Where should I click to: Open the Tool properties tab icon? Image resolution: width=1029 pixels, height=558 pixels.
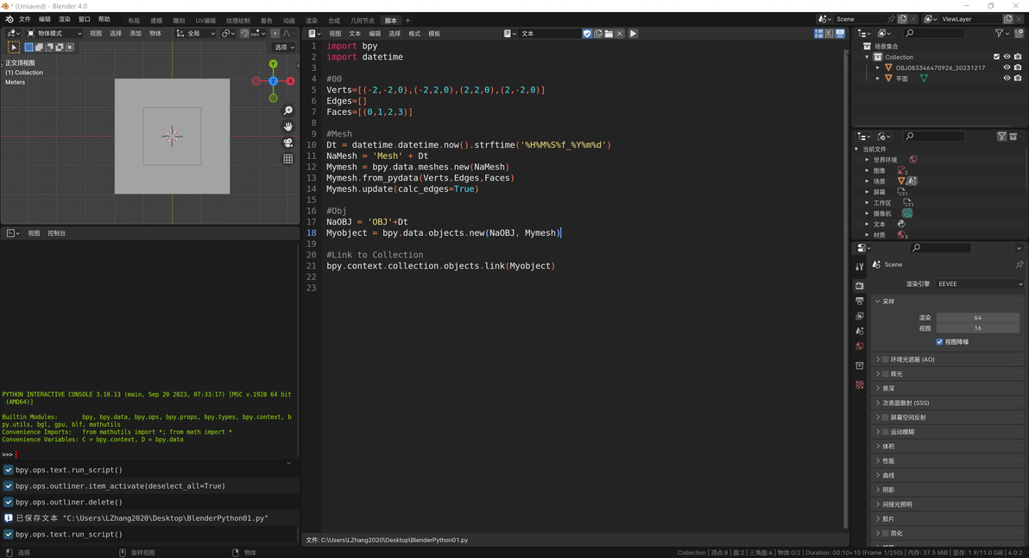click(x=860, y=267)
